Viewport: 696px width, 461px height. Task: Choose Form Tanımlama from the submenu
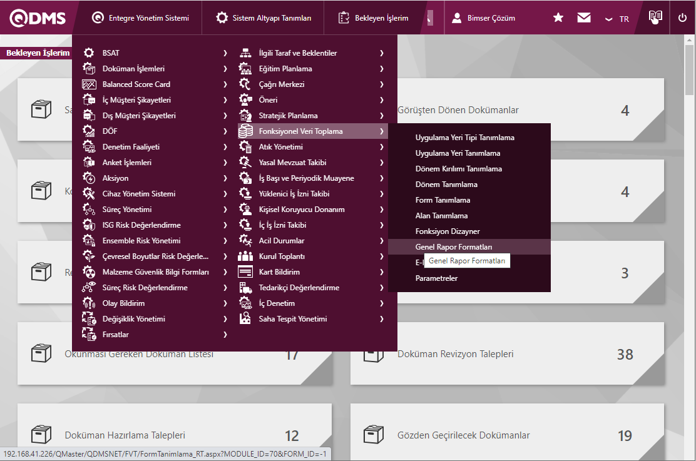(443, 200)
